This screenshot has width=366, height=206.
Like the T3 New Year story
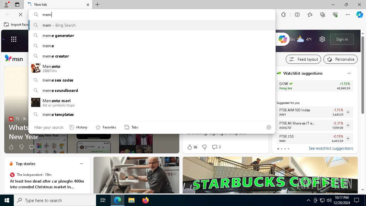click(11, 147)
